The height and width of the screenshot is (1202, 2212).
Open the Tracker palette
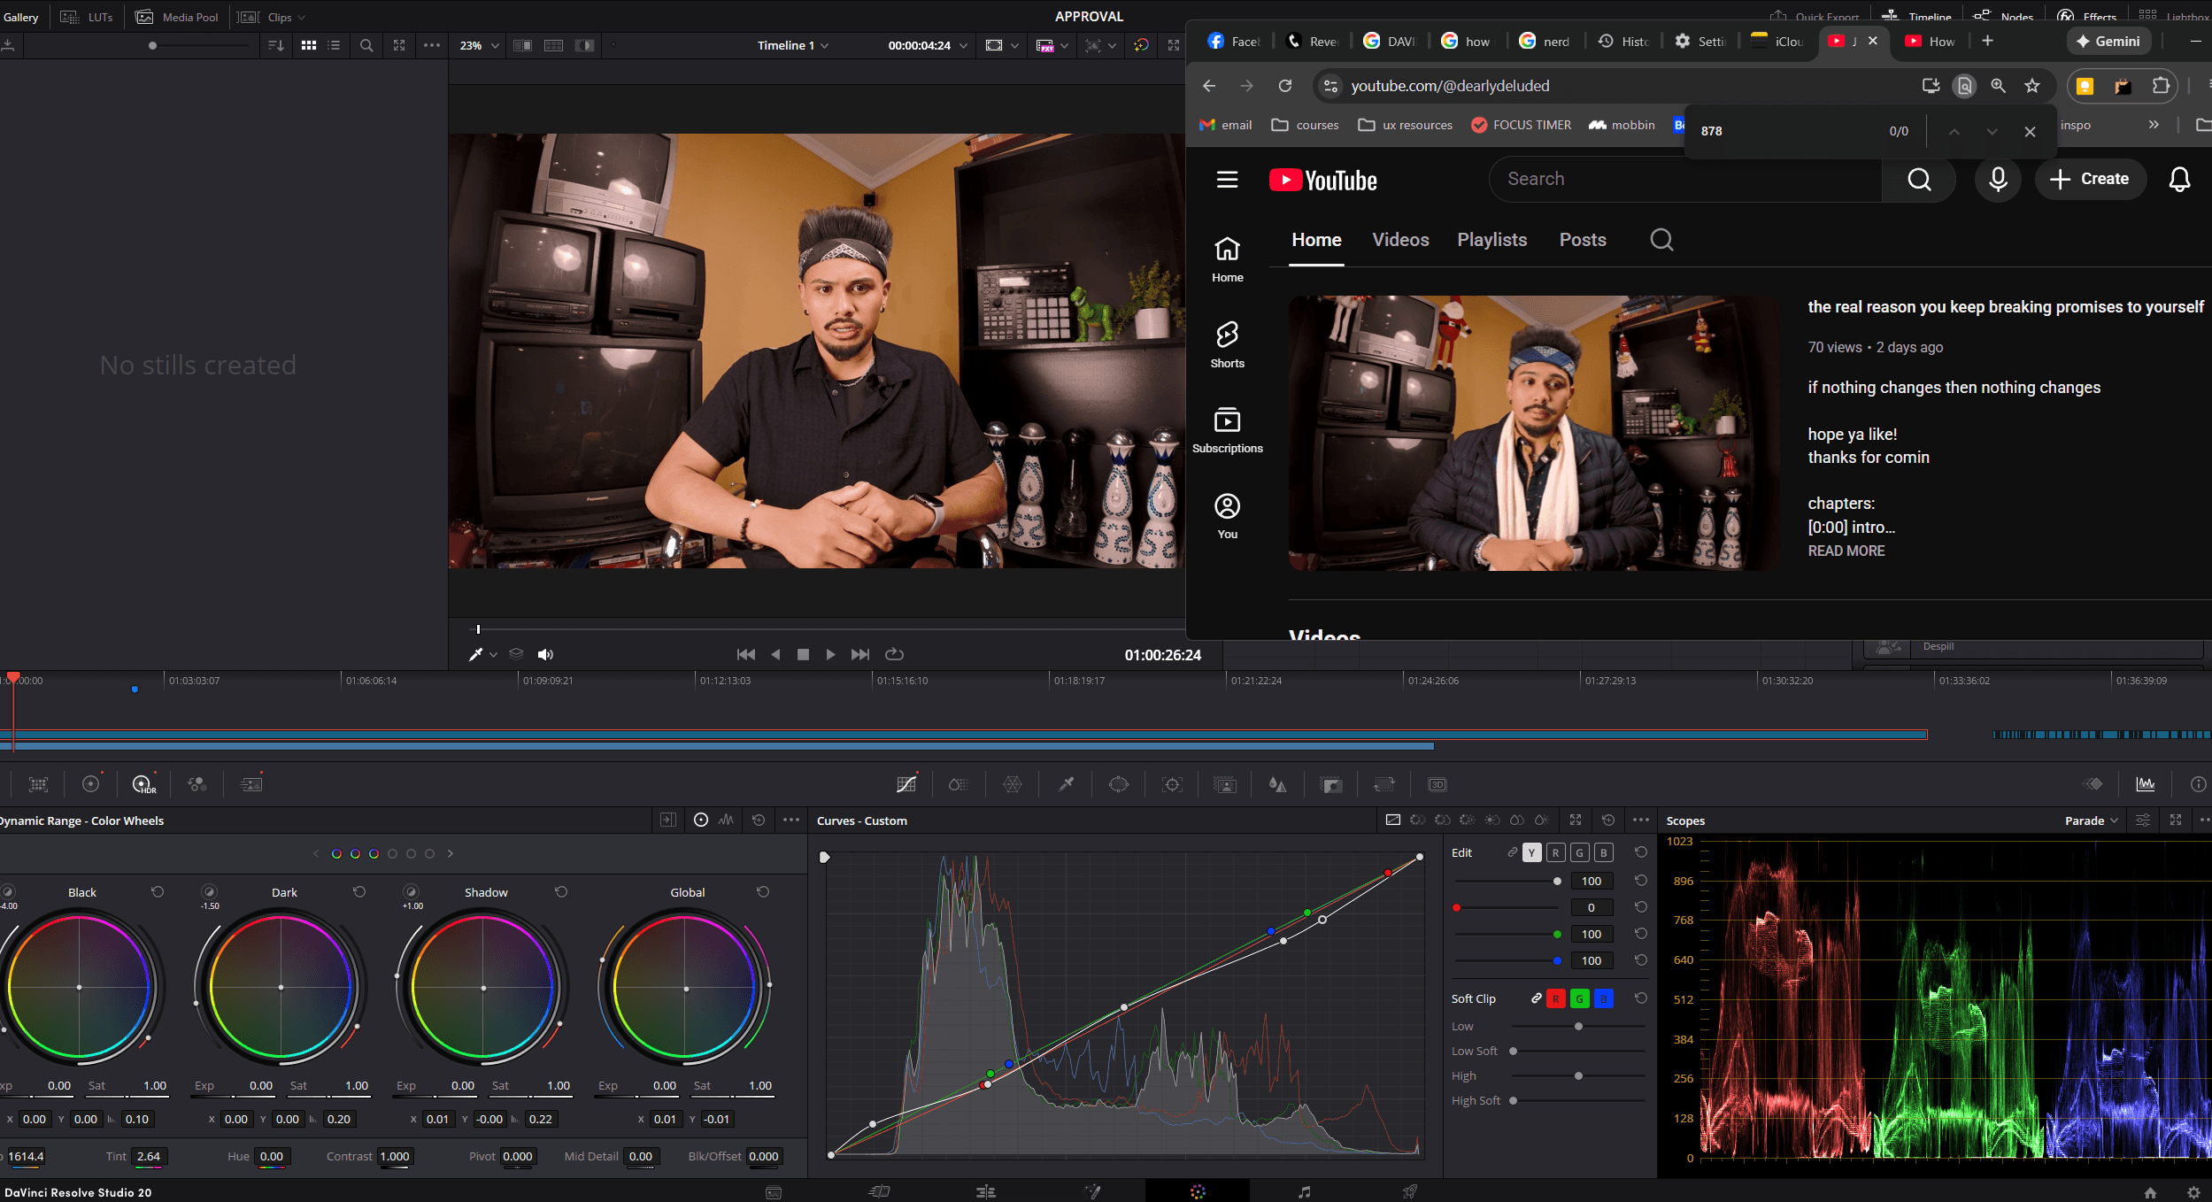click(1172, 784)
